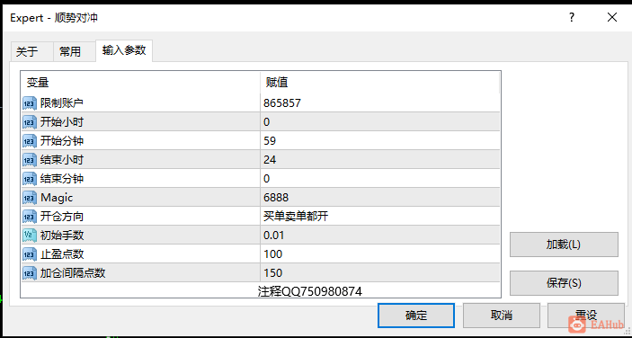Screen dimensions: 632x338
Task: Select the 输入参数 tab
Action: (x=124, y=50)
